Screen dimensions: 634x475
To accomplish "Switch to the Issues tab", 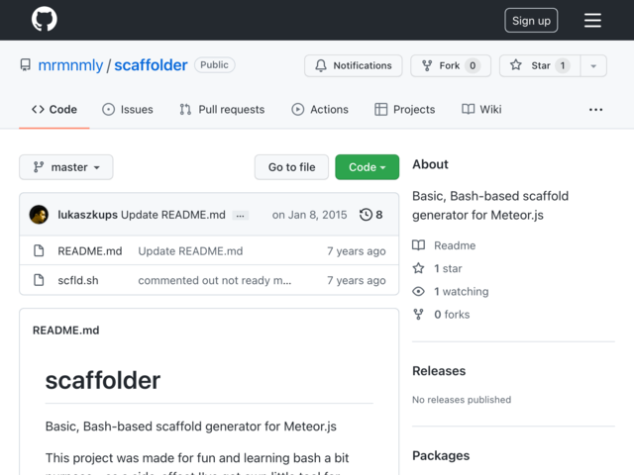I will (x=128, y=110).
